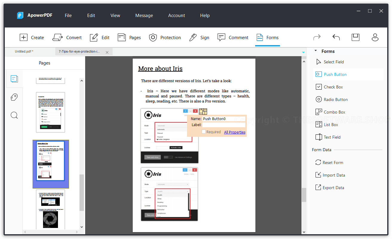
Task: Click Import Data
Action: (330, 175)
